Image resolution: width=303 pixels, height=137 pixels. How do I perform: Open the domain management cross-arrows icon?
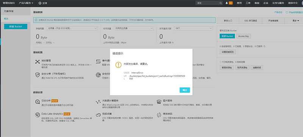(x=37, y=62)
